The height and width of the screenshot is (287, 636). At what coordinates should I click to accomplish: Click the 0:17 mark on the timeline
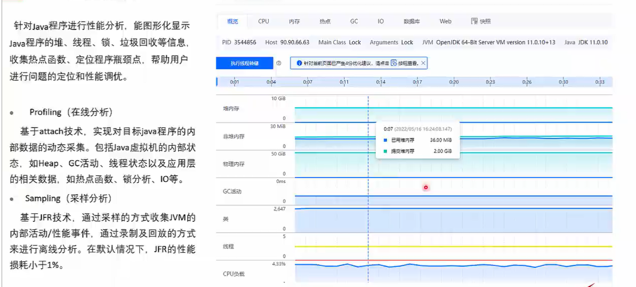click(417, 82)
